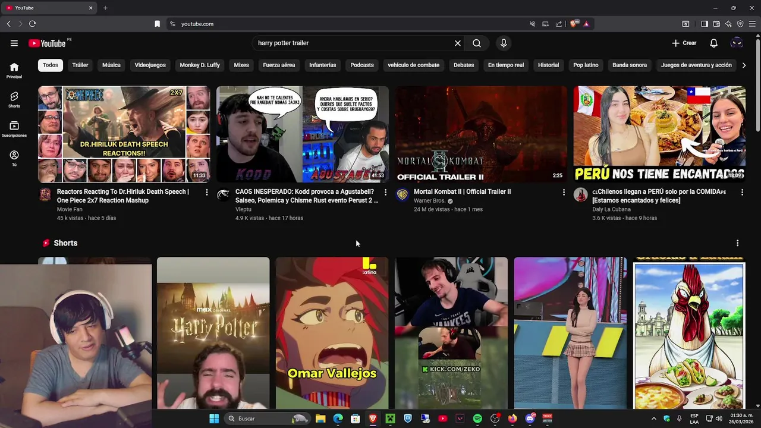The width and height of the screenshot is (761, 428).
Task: Click the bookmark icon in address bar
Action: pyautogui.click(x=157, y=24)
